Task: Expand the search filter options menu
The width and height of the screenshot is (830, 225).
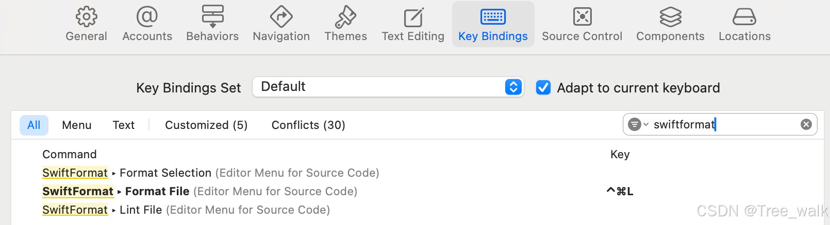Action: pyautogui.click(x=638, y=124)
